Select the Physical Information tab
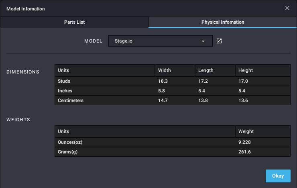 coord(222,22)
